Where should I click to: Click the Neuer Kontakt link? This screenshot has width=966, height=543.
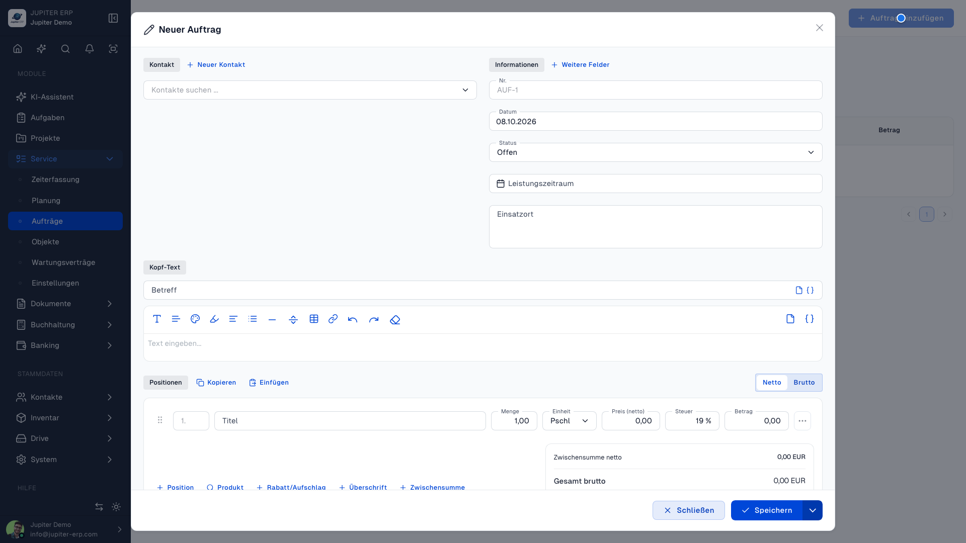pyautogui.click(x=216, y=65)
